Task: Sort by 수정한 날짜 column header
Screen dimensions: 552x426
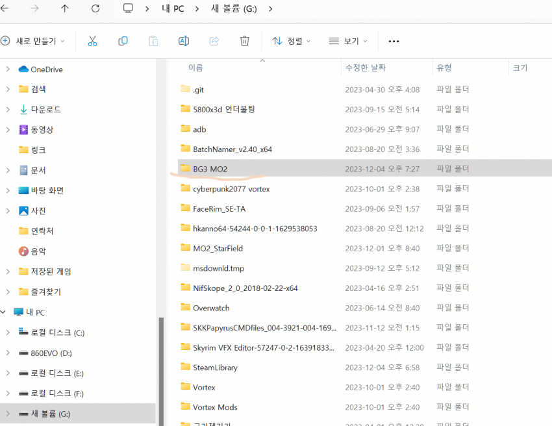Action: pos(366,68)
